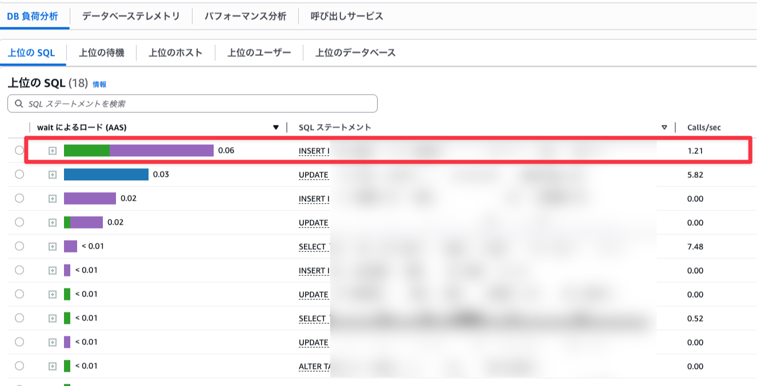Switch to the データベーステレメトリ tab

(x=131, y=16)
